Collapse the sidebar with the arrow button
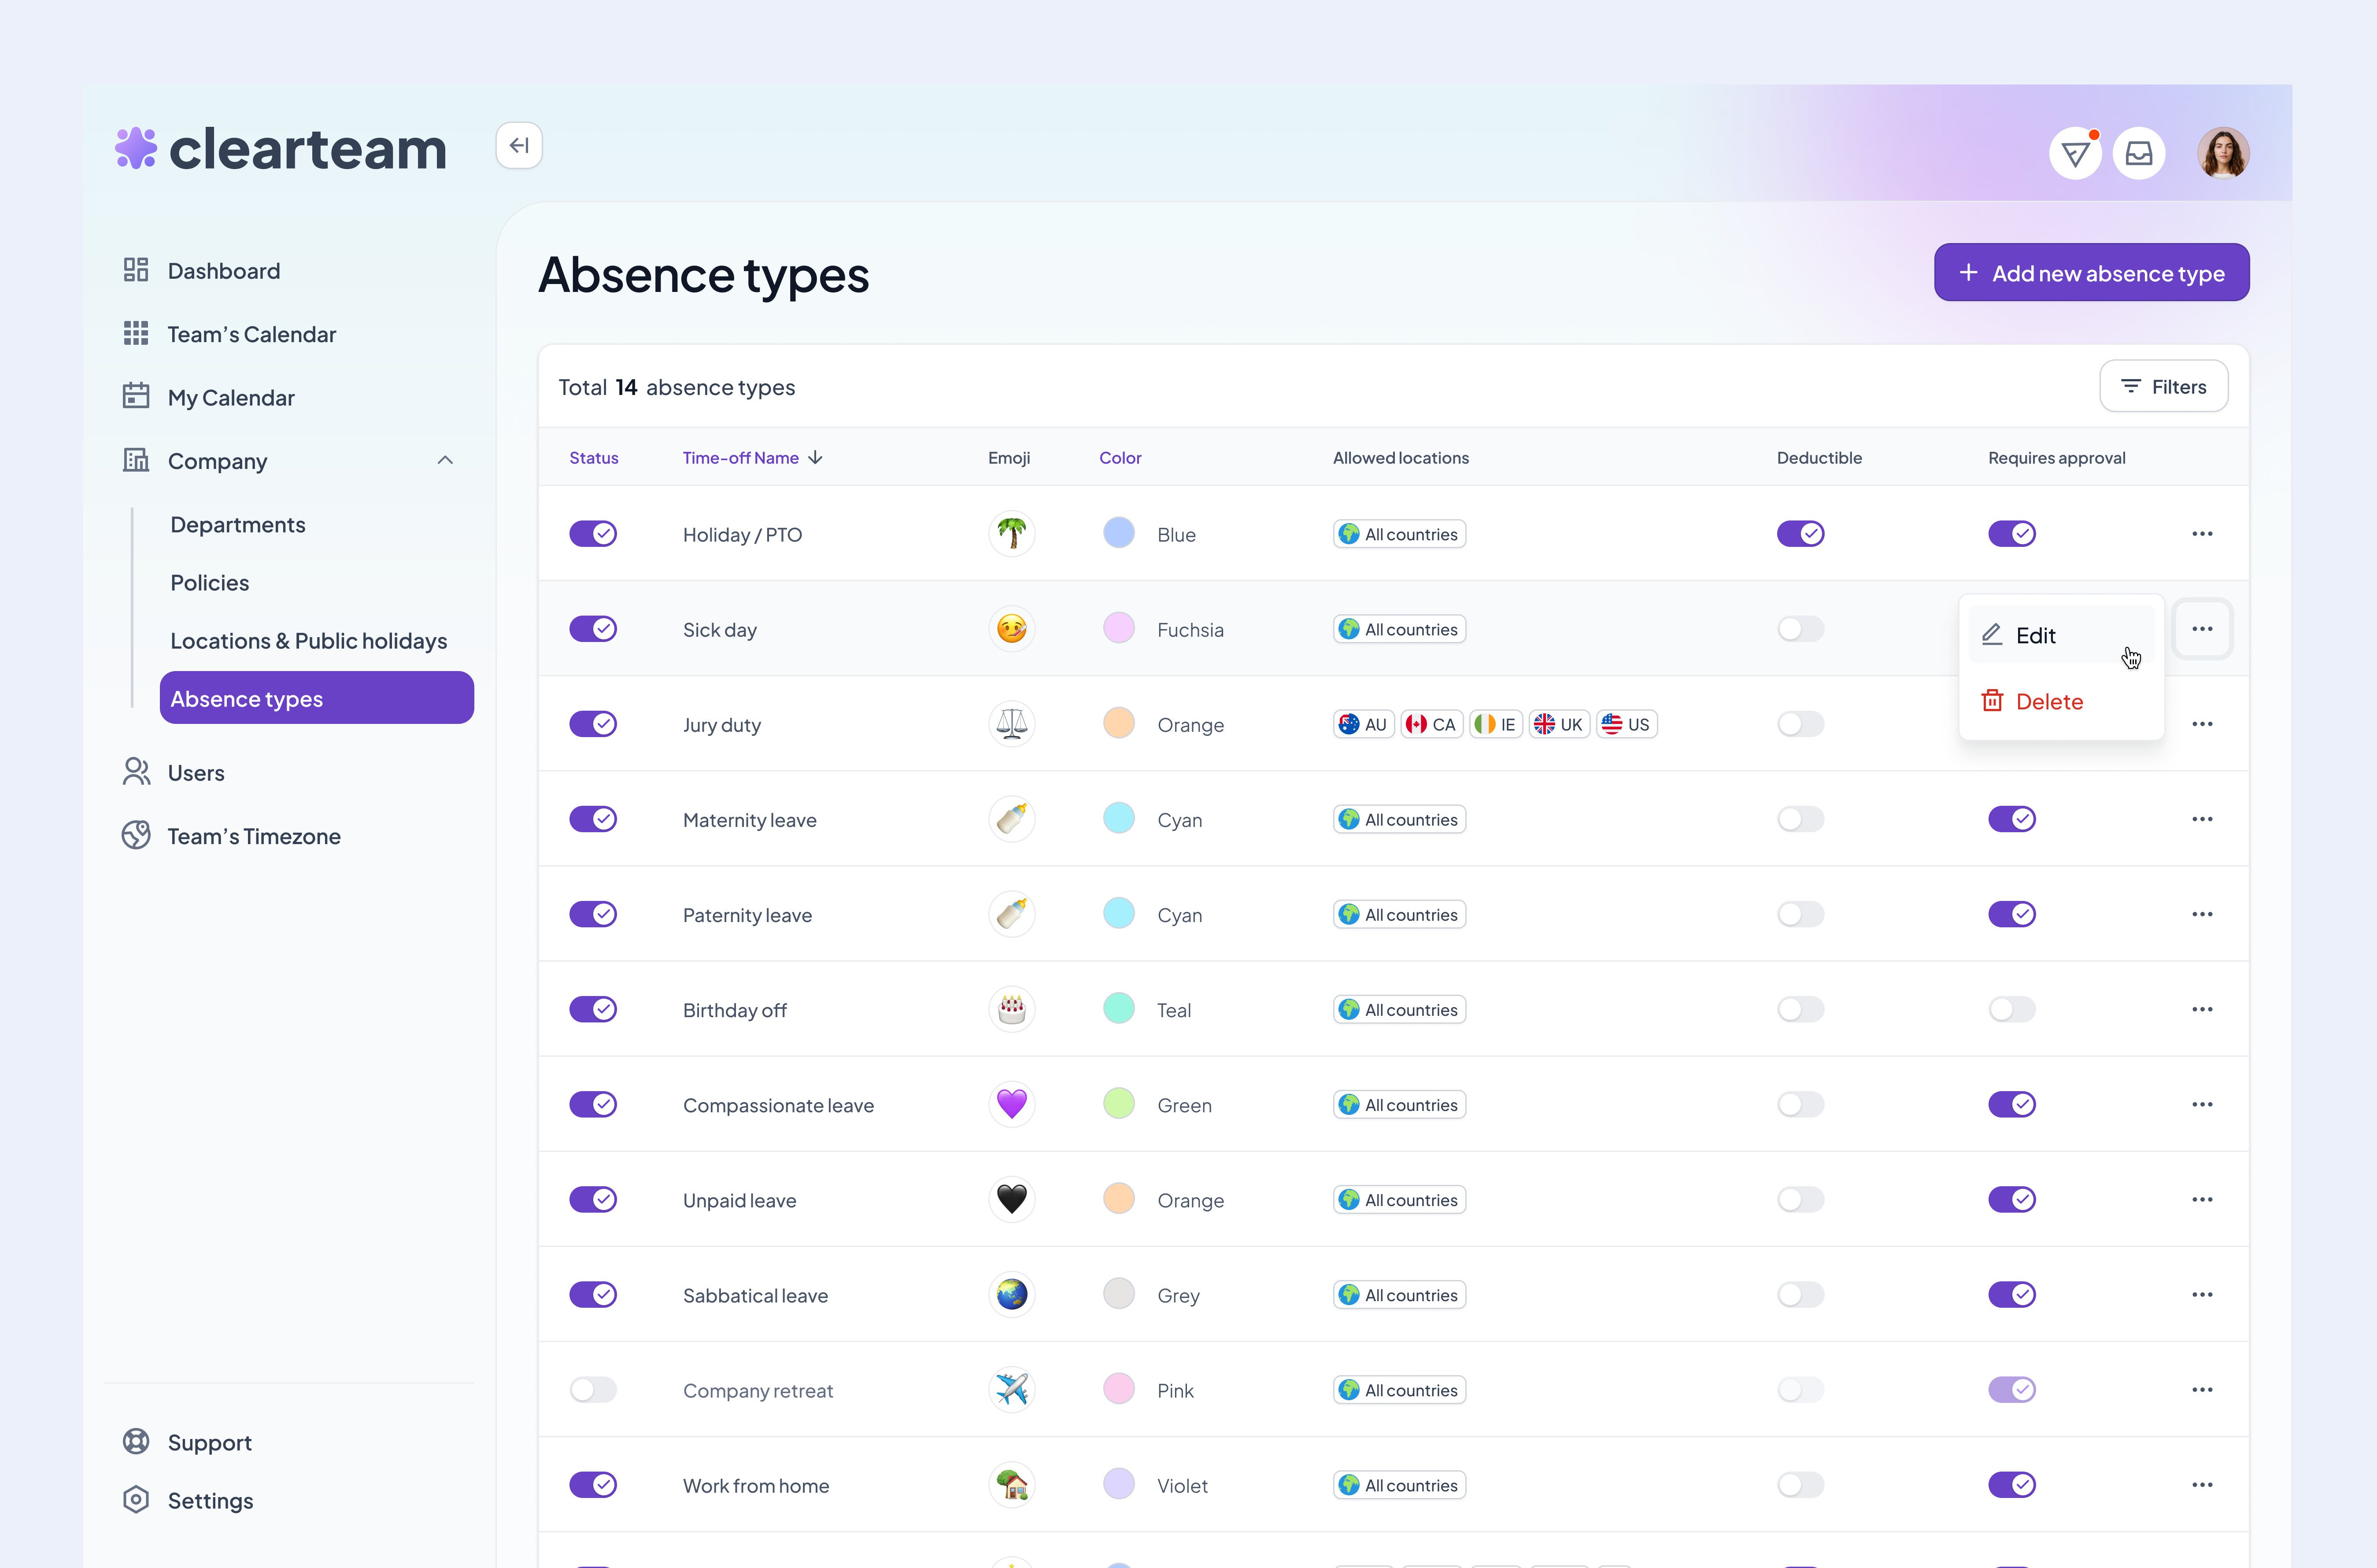This screenshot has height=1568, width=2377. coord(519,146)
